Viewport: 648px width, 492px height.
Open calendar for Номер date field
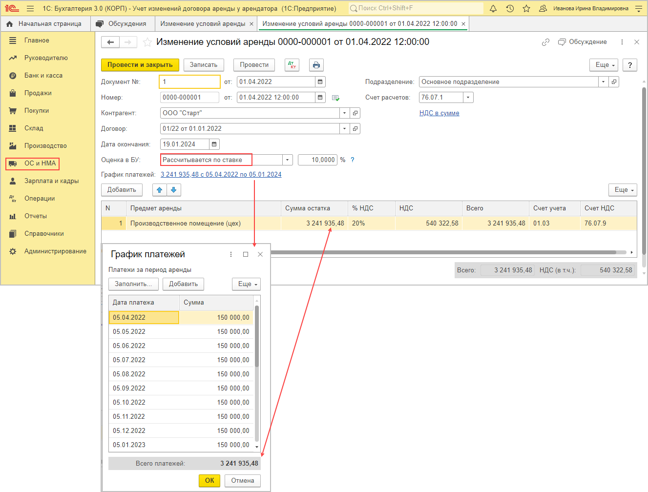320,98
